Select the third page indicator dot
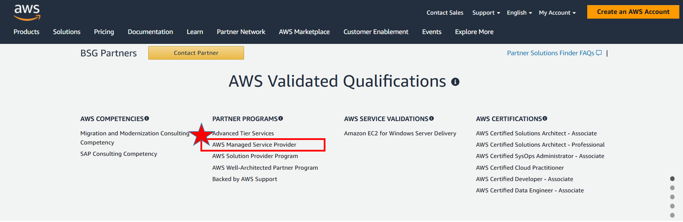 pos(672,197)
